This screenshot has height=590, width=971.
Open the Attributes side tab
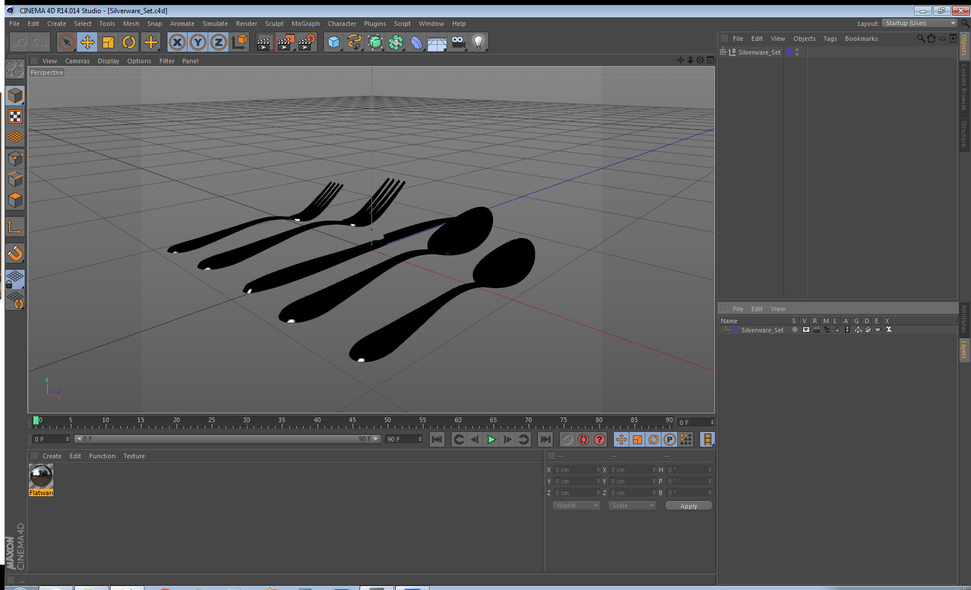964,319
